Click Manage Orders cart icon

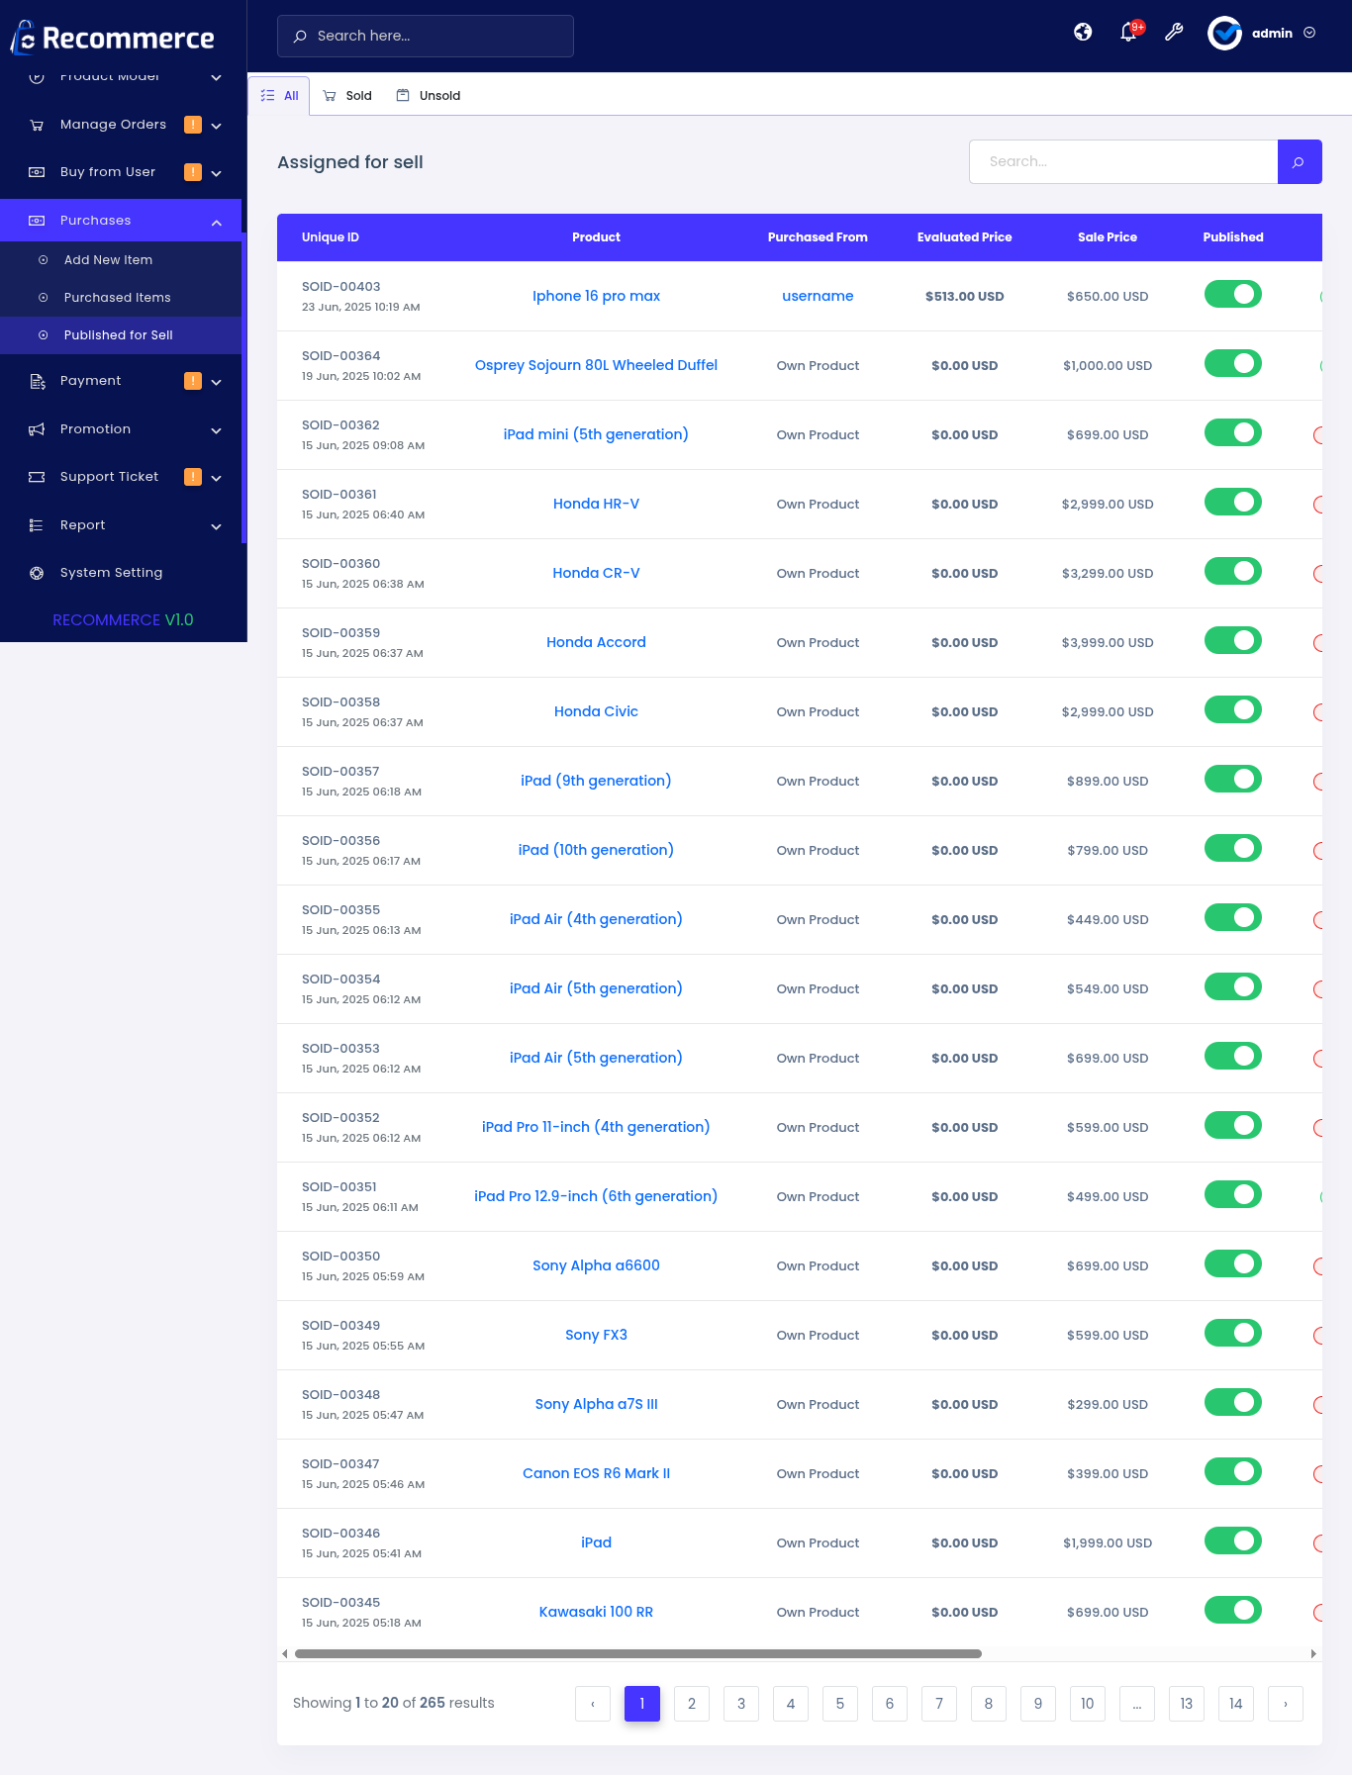click(37, 125)
